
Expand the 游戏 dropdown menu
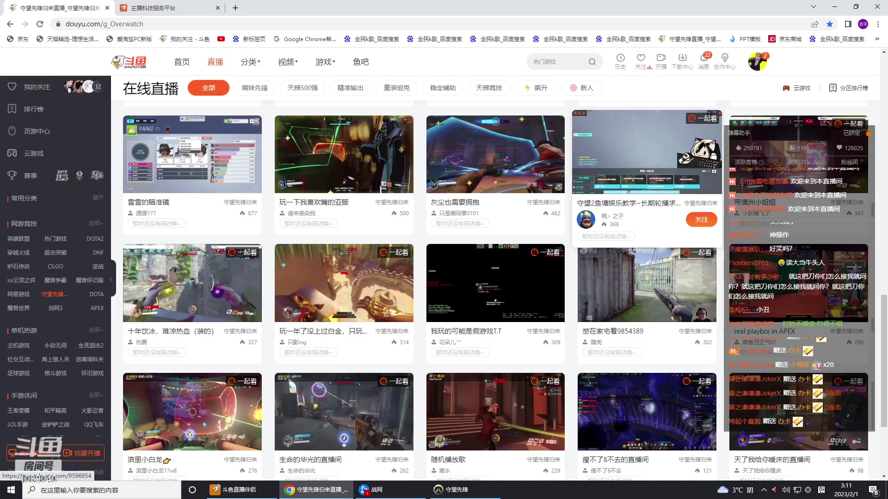point(325,61)
